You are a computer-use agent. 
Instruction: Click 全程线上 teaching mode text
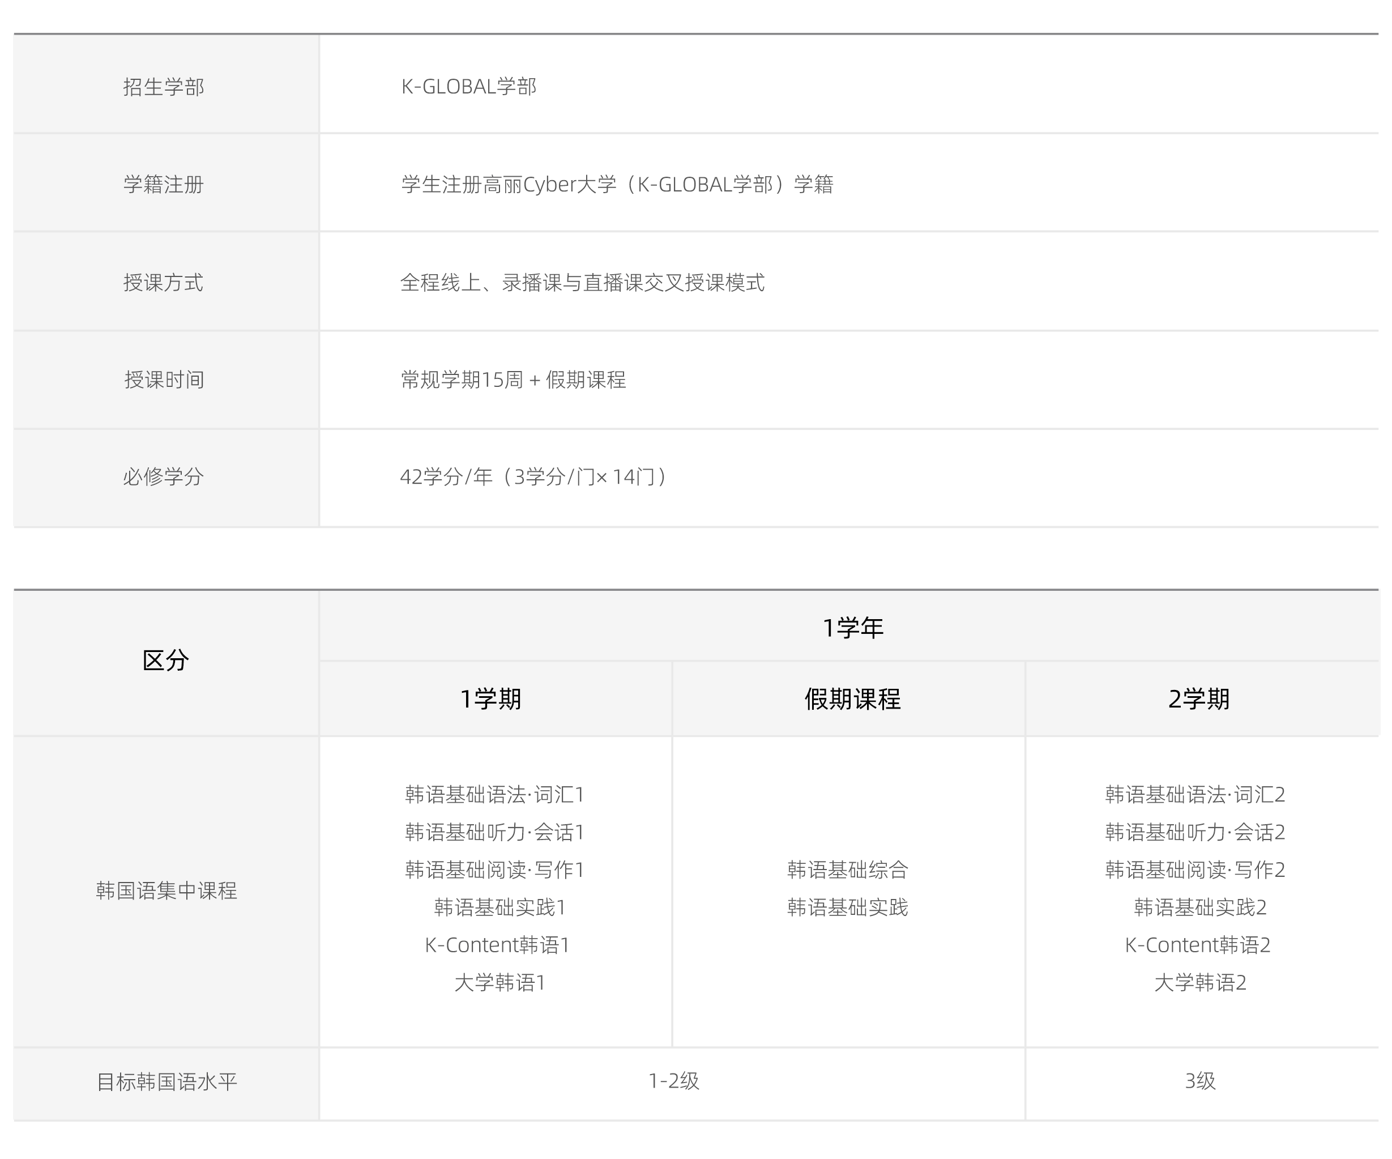tap(582, 283)
